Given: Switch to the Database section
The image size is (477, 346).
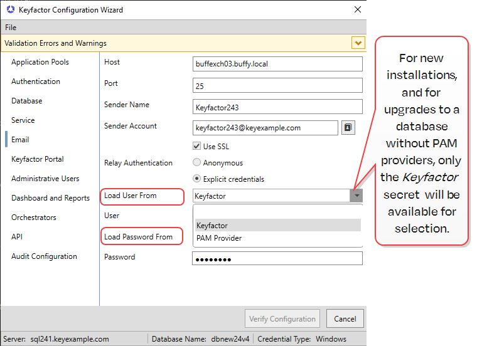Looking at the screenshot, I should coord(27,101).
